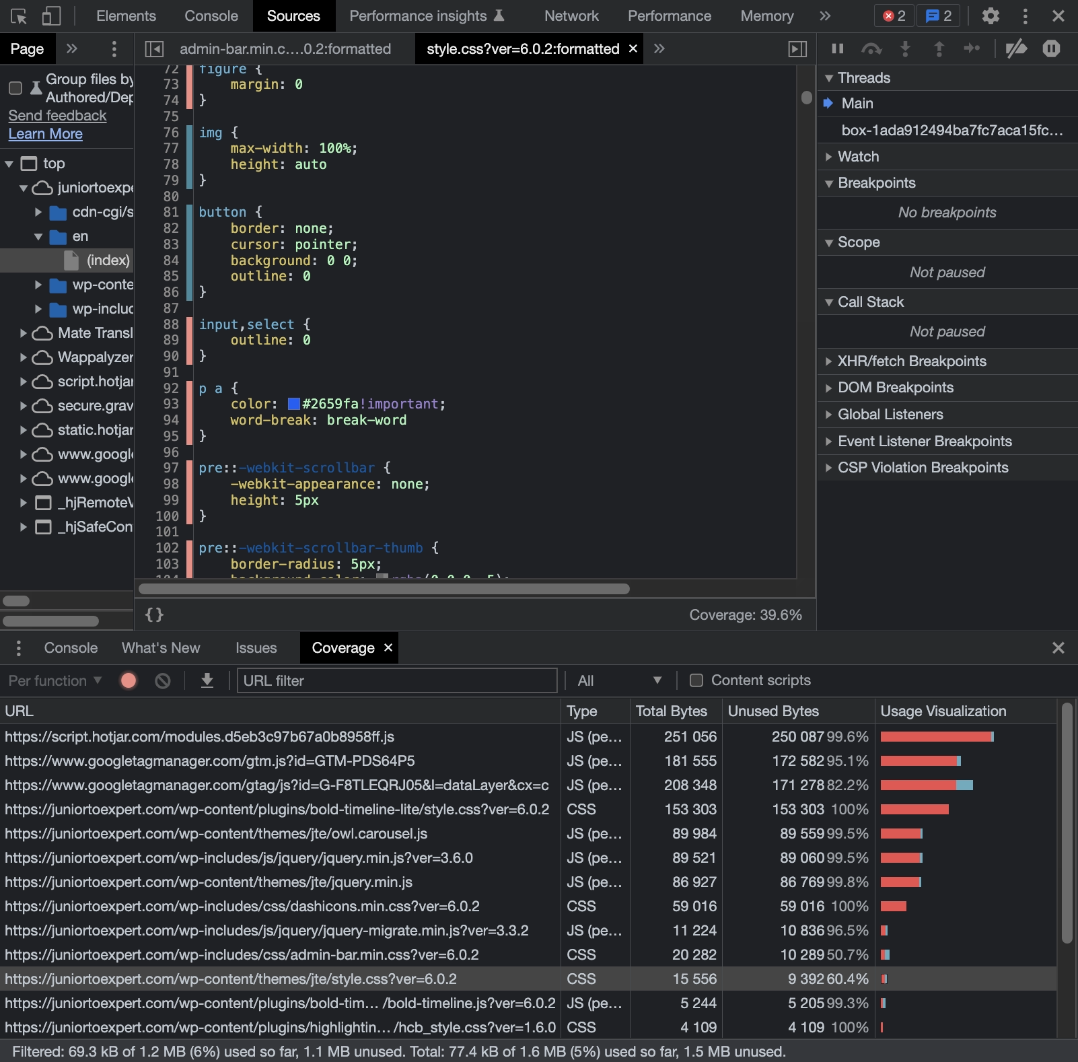Click the errors count badge
The width and height of the screenshot is (1078, 1062).
pyautogui.click(x=894, y=15)
